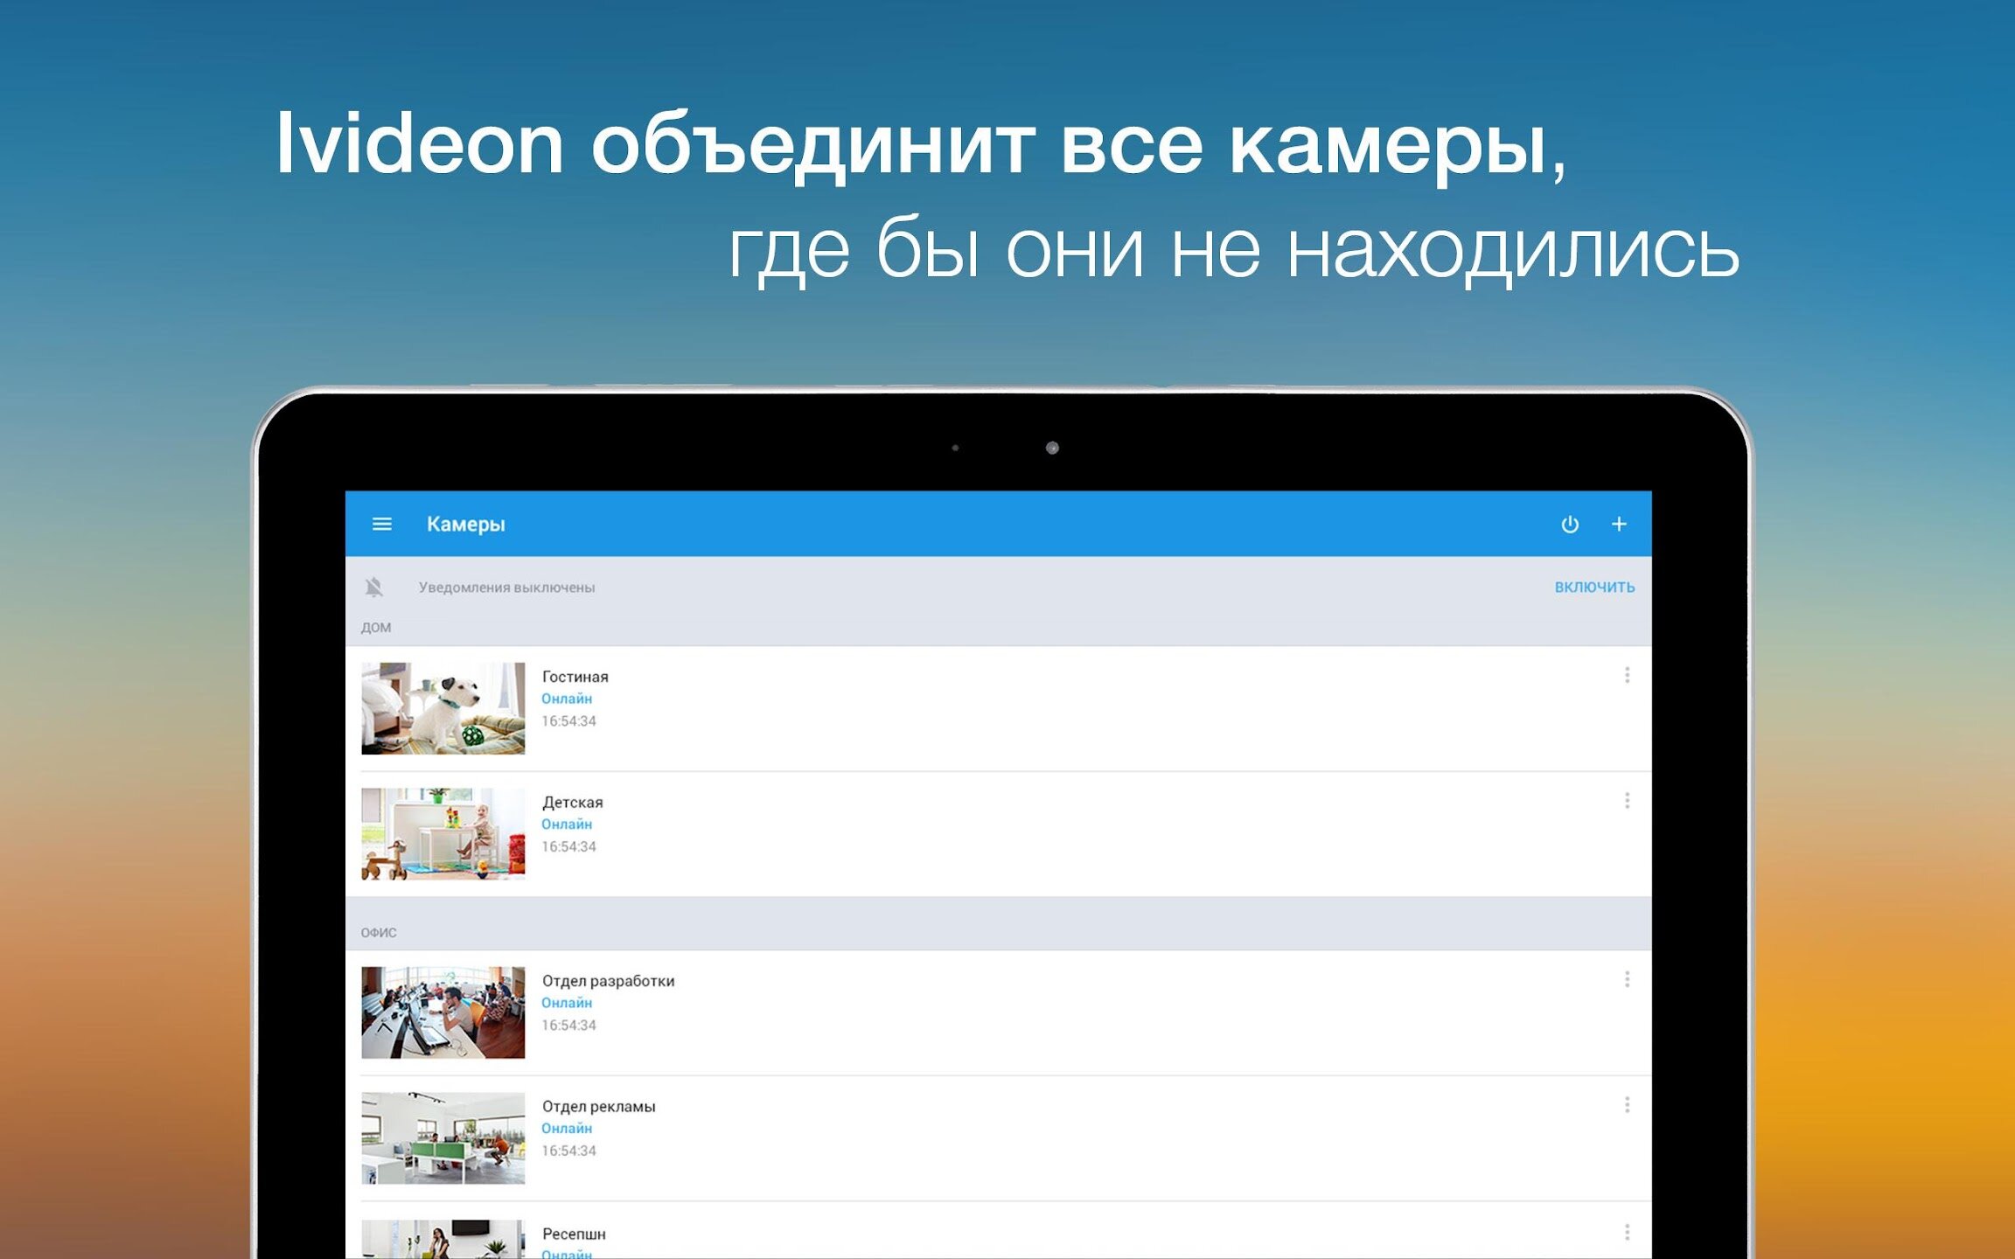Tap the power icon in header

1570,524
